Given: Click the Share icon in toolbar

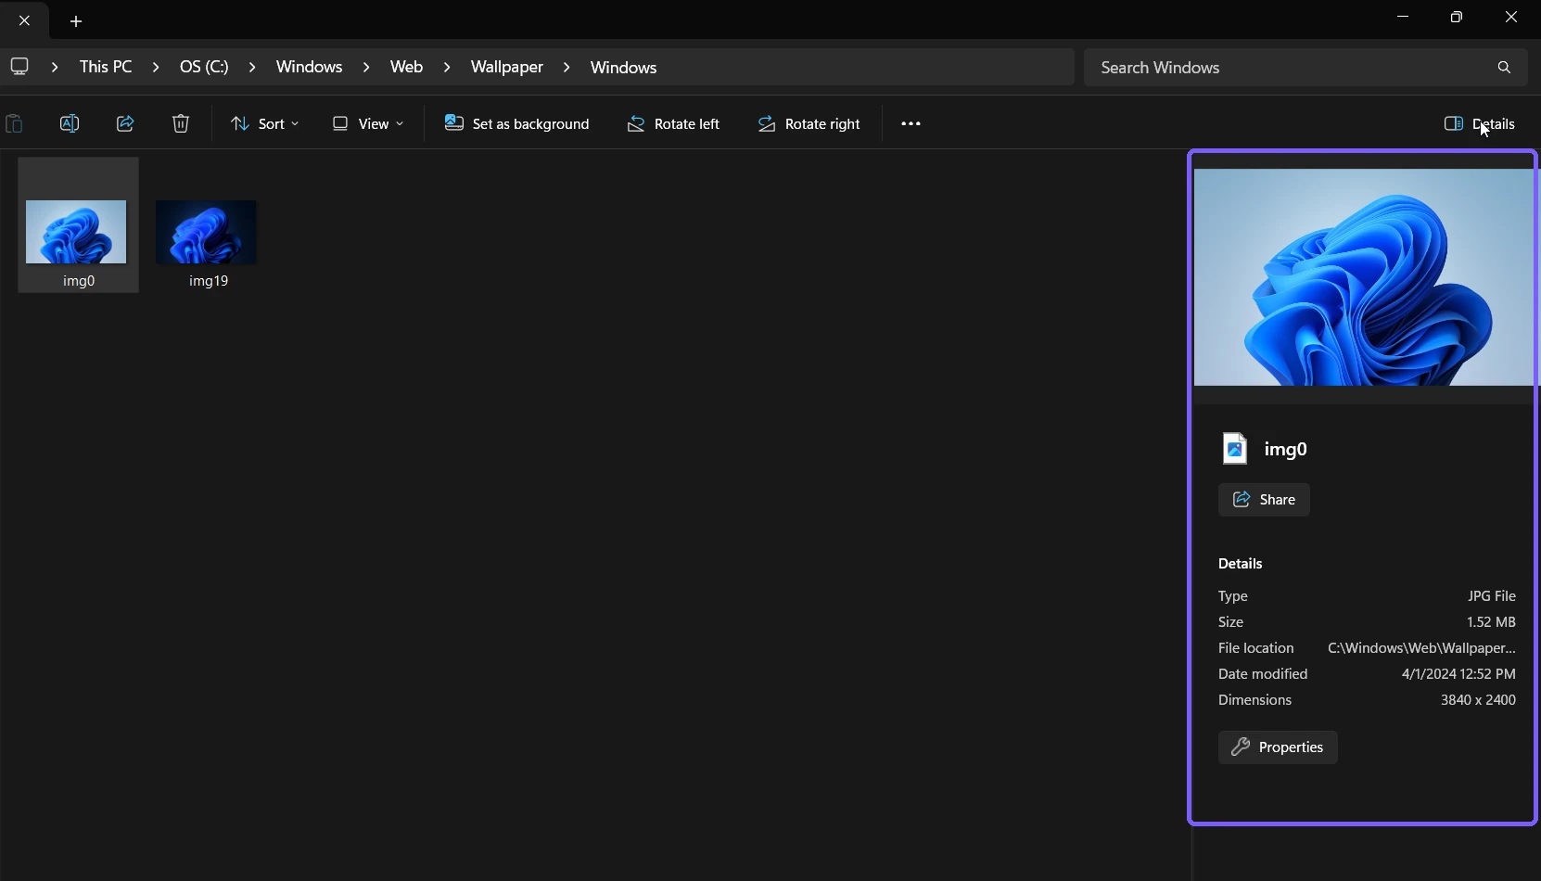Looking at the screenshot, I should click(x=125, y=123).
